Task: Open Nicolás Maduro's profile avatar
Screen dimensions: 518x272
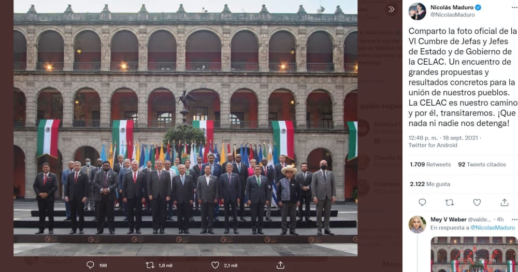Action: tap(417, 11)
